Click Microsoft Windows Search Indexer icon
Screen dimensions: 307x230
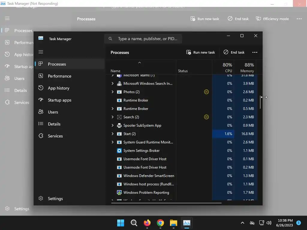click(x=119, y=84)
